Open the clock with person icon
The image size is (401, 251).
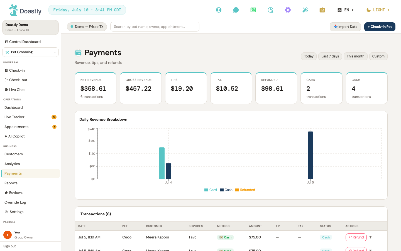tap(270, 10)
